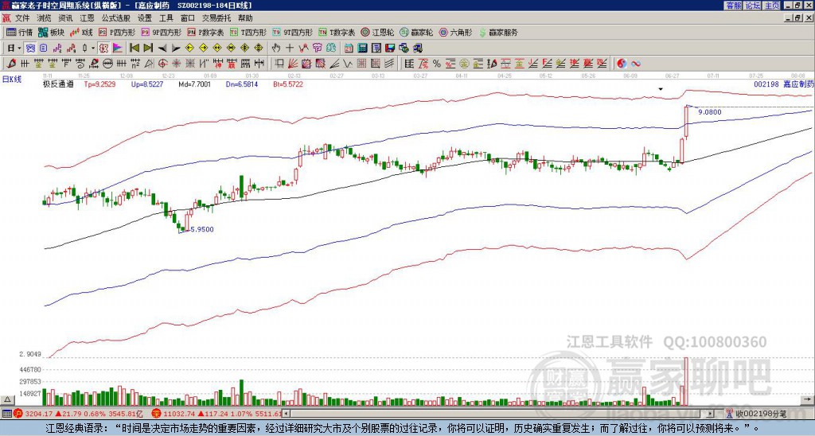
Task: Click Shanghai index 3204.17 in status bar
Action: click(38, 414)
